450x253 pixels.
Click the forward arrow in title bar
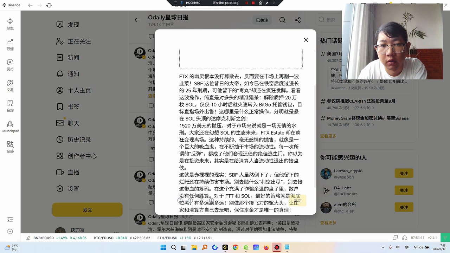[39, 5]
